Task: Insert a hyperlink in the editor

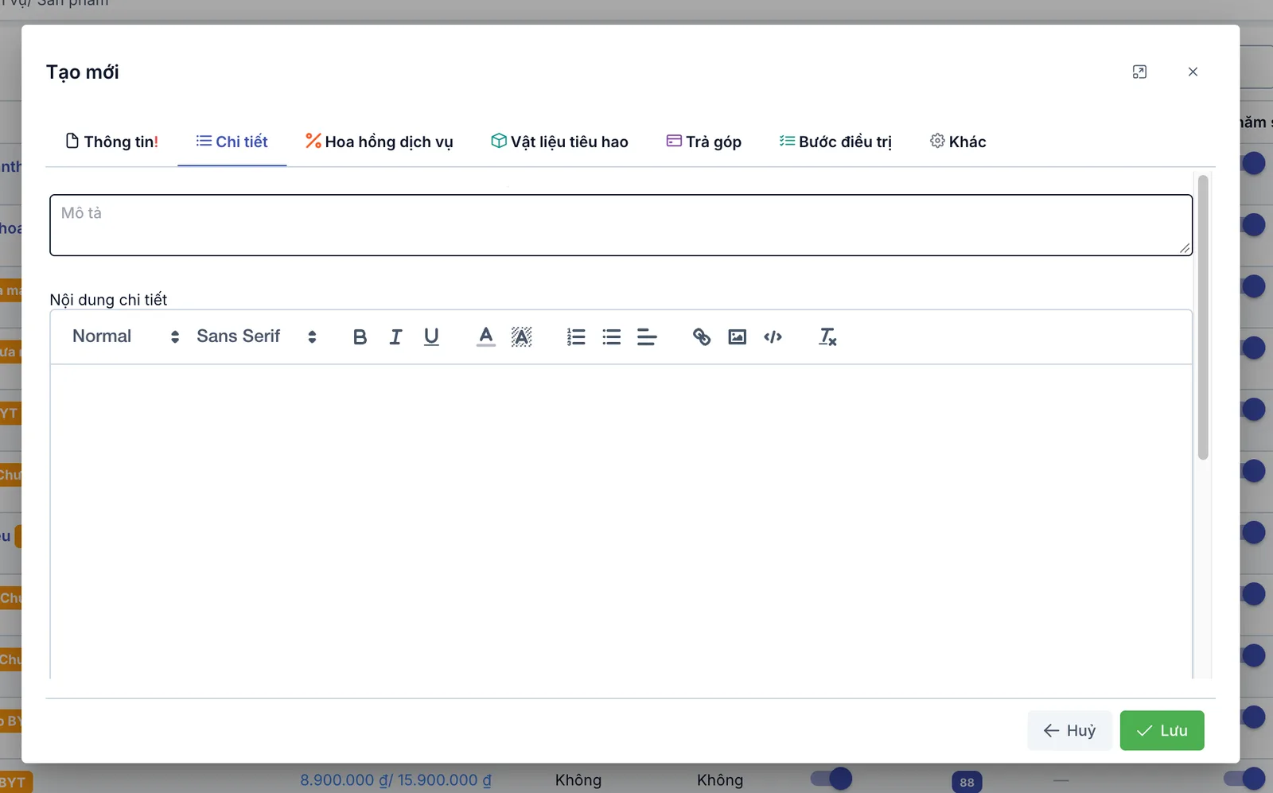Action: [702, 337]
